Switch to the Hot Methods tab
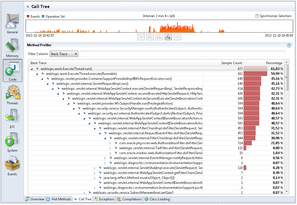 59,199
